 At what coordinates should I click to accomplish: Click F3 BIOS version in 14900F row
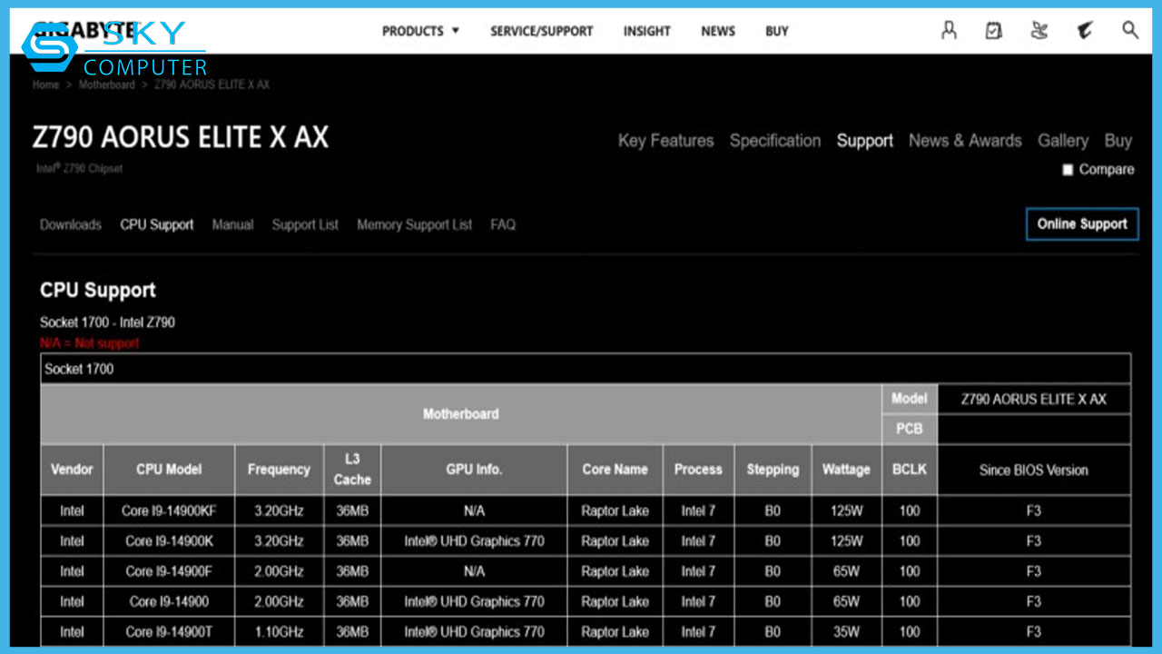pyautogui.click(x=1034, y=571)
